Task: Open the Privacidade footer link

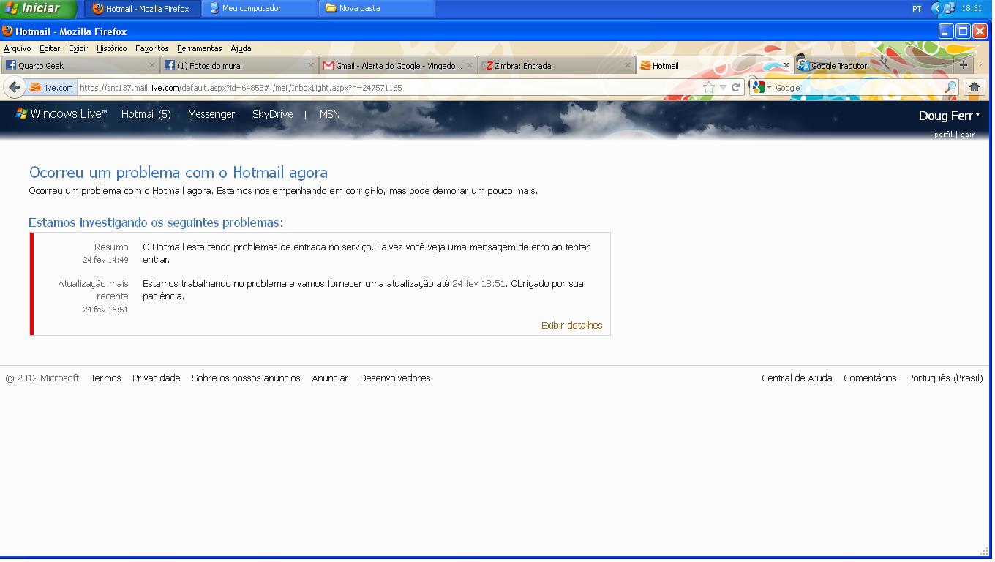Action: pos(157,378)
